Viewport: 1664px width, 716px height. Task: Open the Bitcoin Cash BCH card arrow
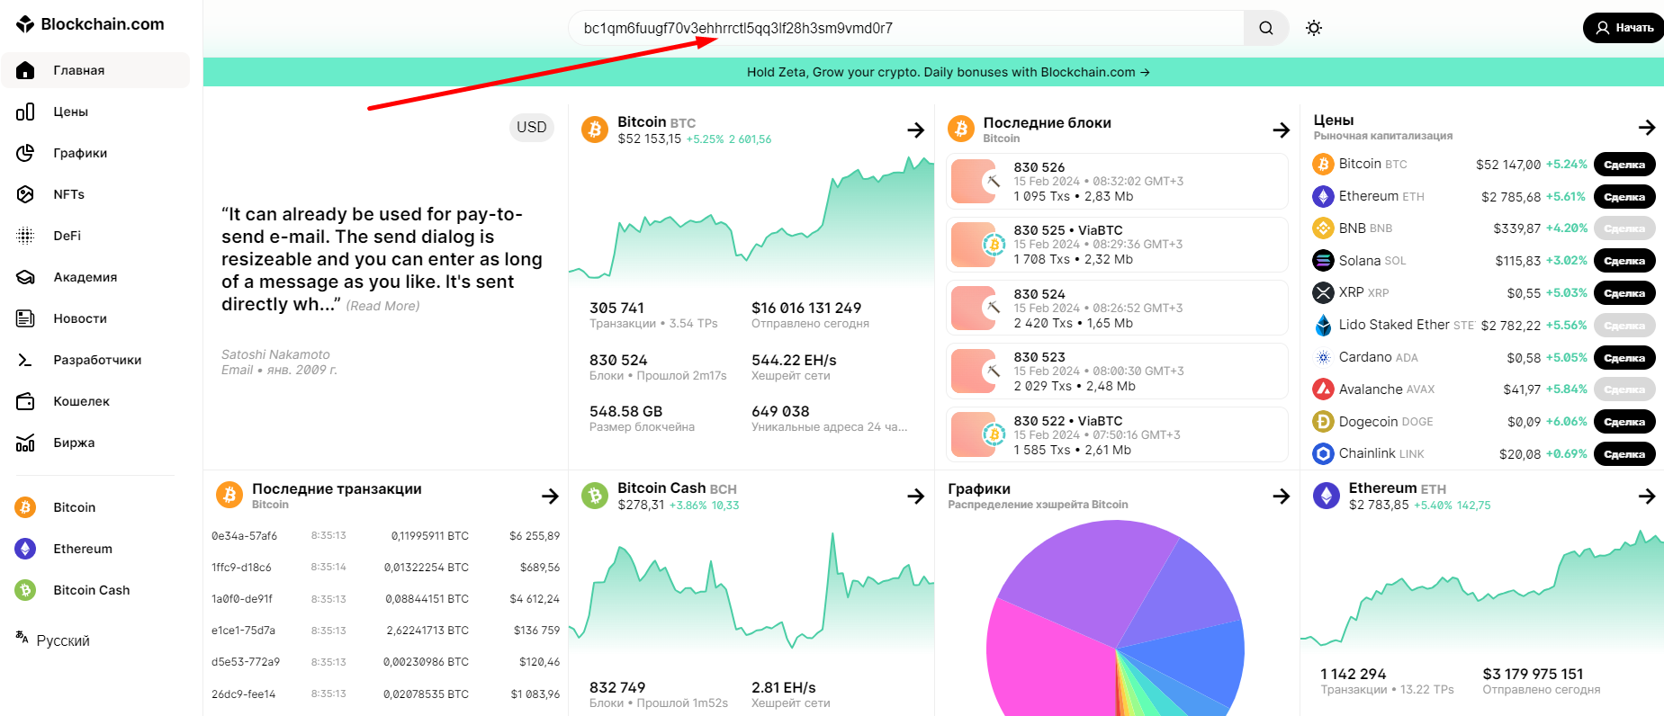coord(915,496)
